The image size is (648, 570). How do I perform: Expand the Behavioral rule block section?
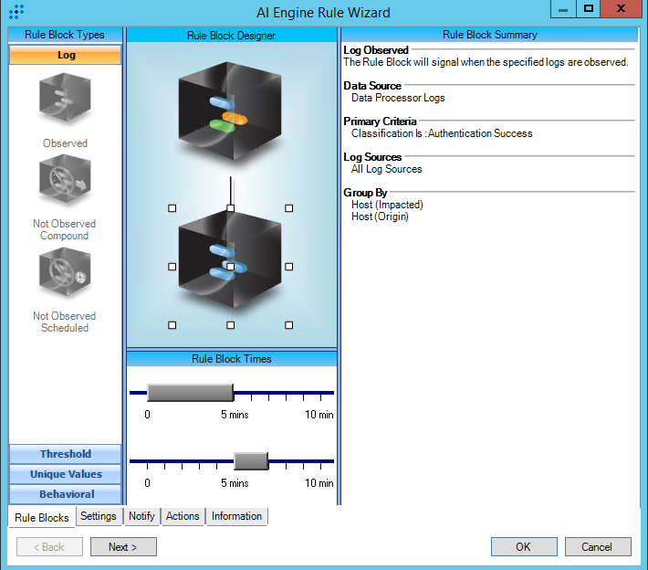[65, 494]
